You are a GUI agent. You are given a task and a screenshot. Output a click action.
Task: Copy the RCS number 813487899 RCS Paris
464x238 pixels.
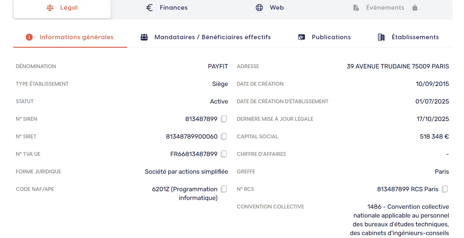445,189
